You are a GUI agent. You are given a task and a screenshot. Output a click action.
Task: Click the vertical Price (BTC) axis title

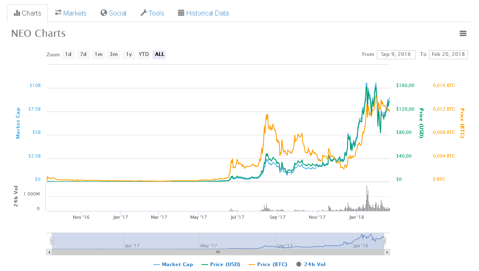(462, 123)
